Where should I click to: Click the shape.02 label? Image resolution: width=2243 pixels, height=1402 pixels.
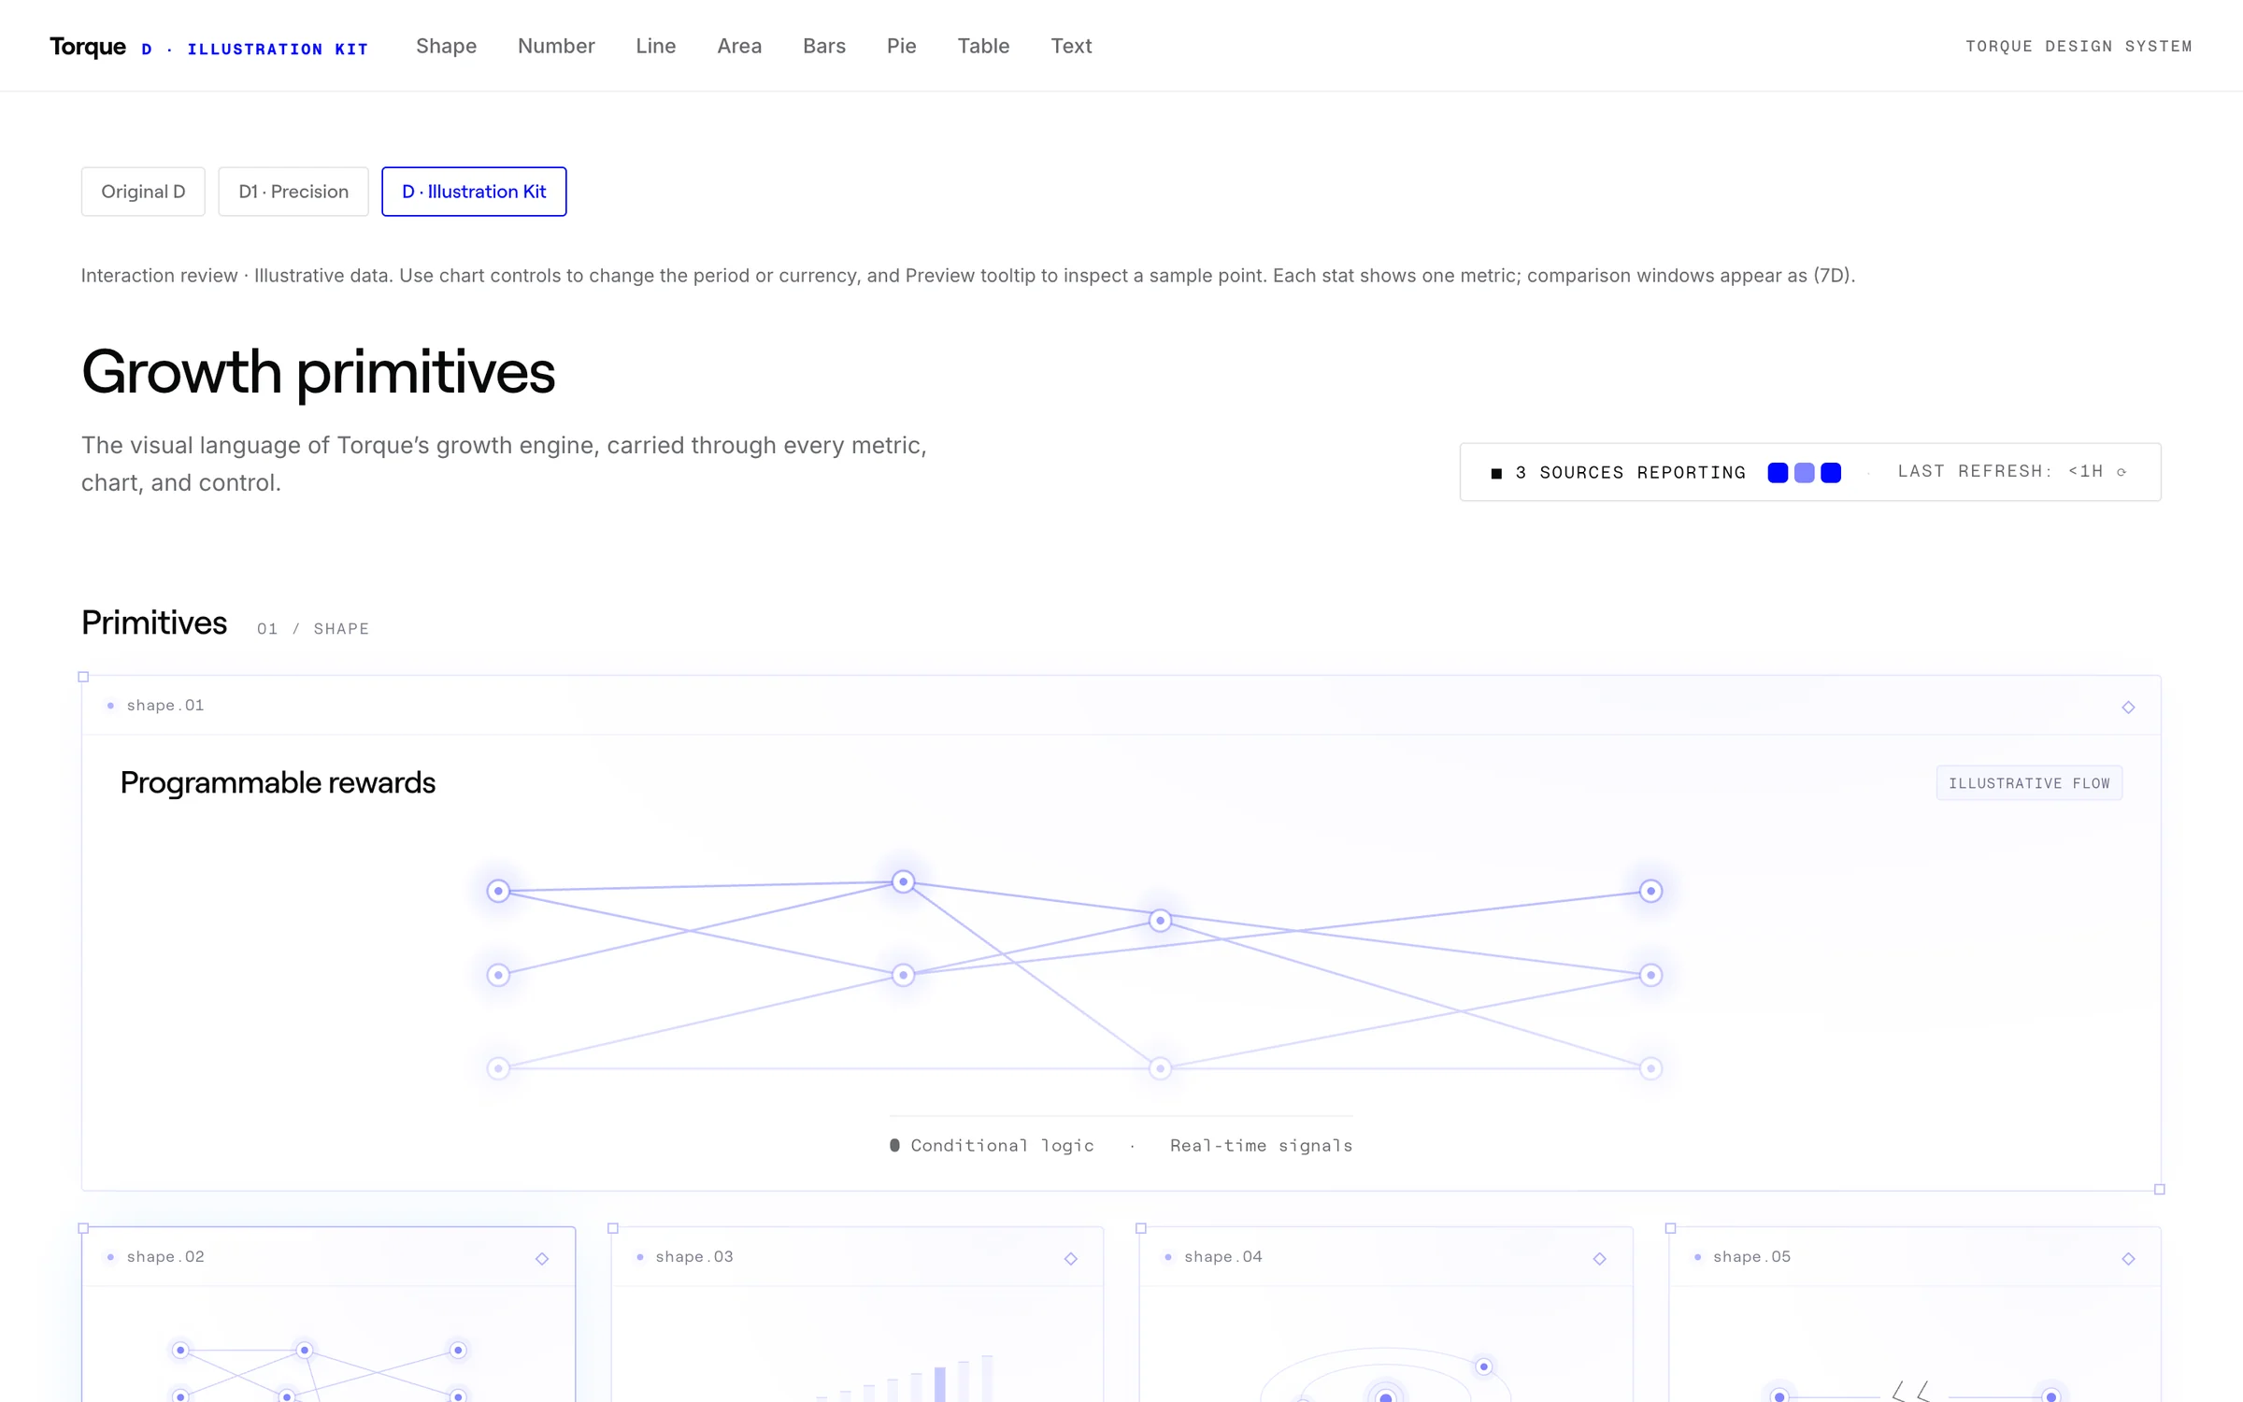click(x=165, y=1257)
